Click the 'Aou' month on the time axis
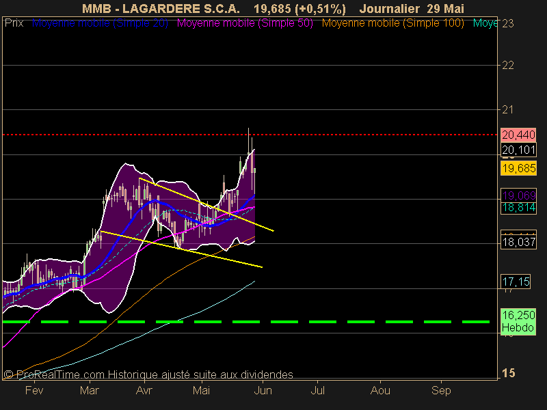Image resolution: width=547 pixels, height=410 pixels. tap(380, 390)
